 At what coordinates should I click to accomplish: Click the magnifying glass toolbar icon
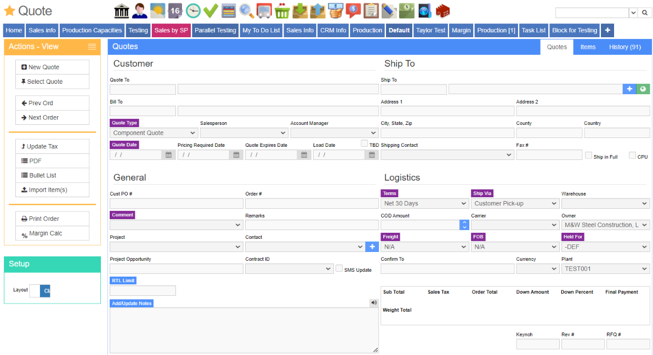(246, 10)
